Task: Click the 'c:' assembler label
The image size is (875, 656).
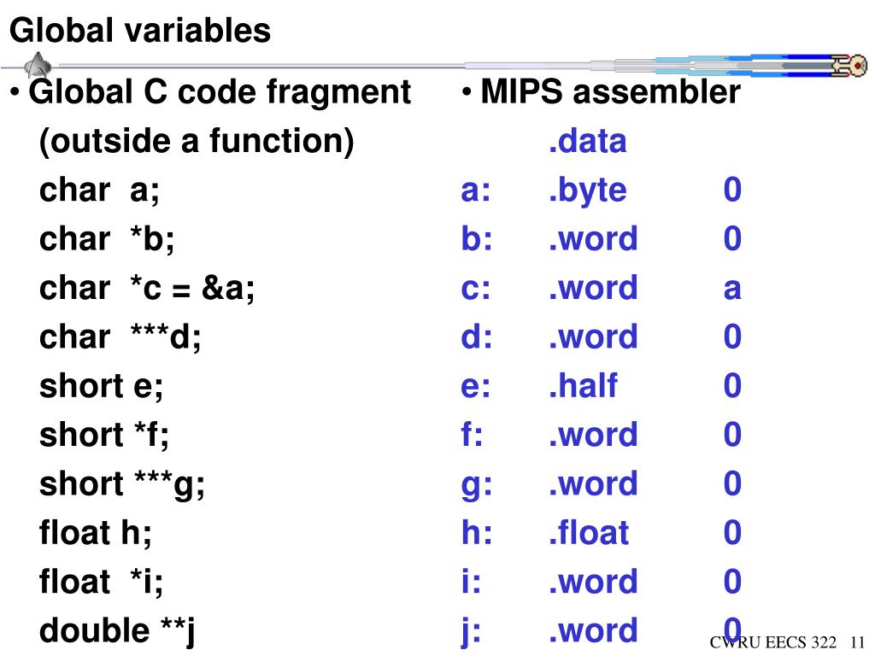Action: (x=476, y=289)
